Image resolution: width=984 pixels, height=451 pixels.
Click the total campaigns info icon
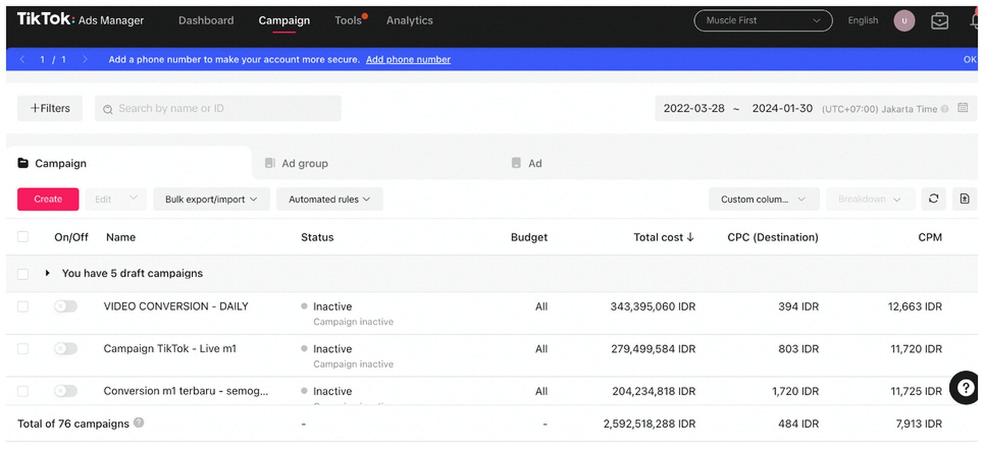click(x=139, y=422)
